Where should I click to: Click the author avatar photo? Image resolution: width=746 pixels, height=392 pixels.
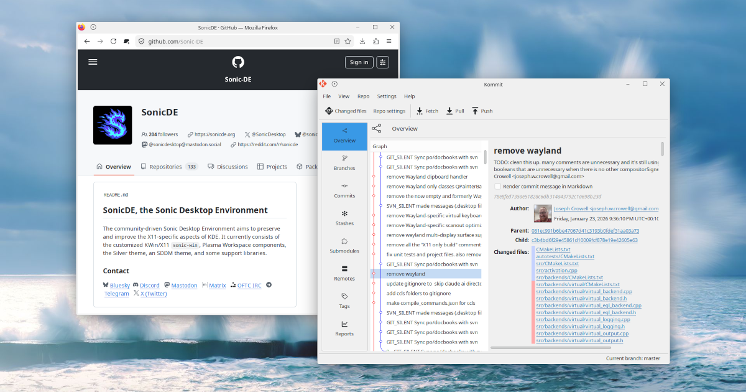tap(543, 213)
